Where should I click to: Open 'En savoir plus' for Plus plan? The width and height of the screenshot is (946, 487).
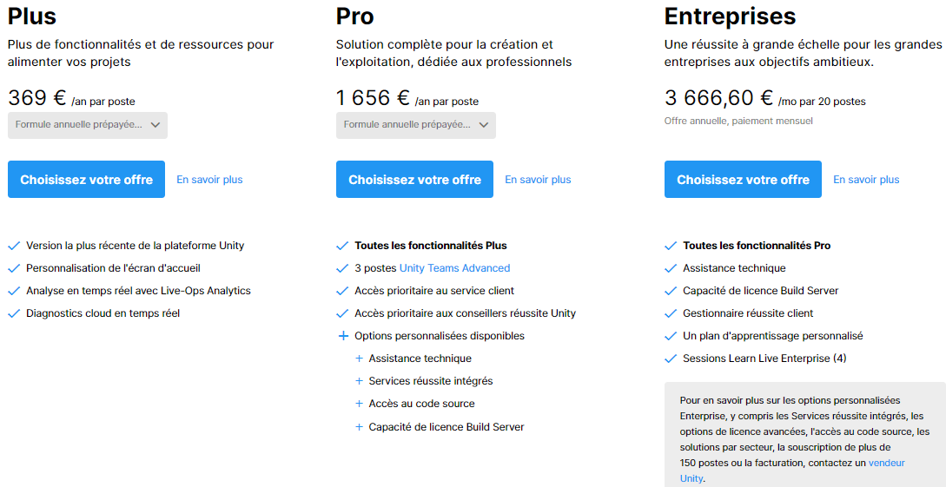click(x=209, y=180)
